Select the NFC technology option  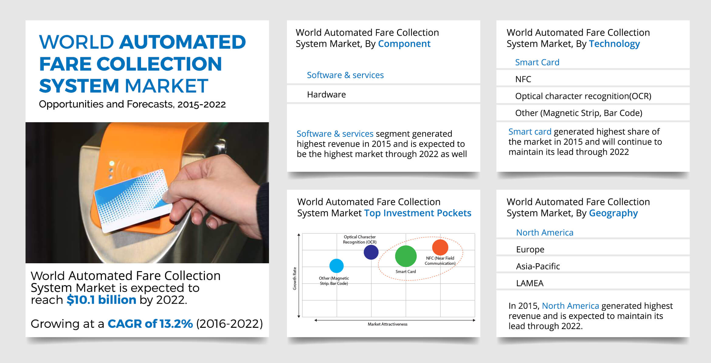524,79
